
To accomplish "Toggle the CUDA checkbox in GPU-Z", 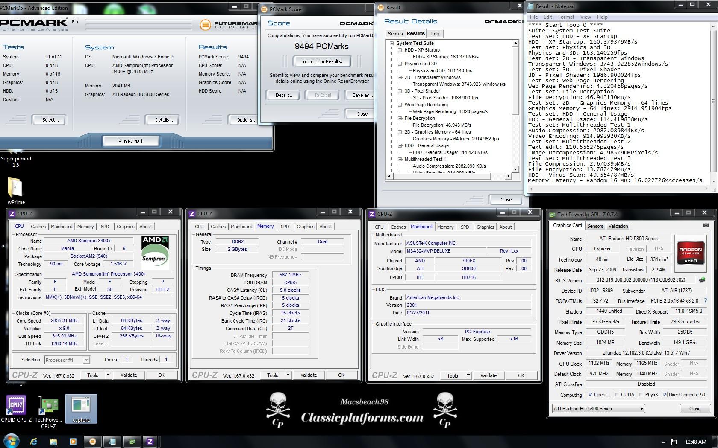I will [x=617, y=395].
